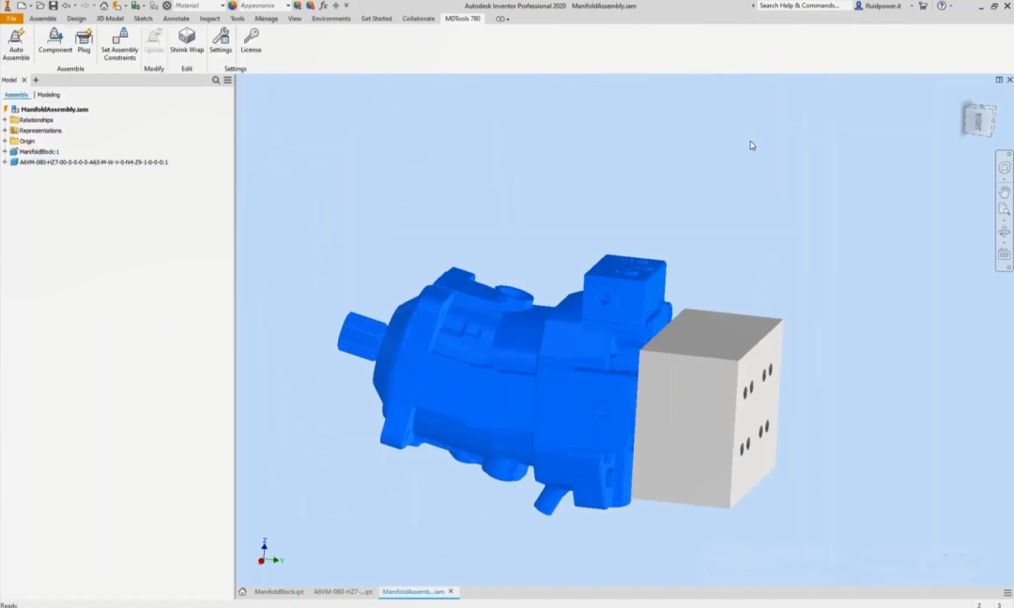Activate the Full Navigation Wheel
The height and width of the screenshot is (608, 1014).
tap(1005, 168)
